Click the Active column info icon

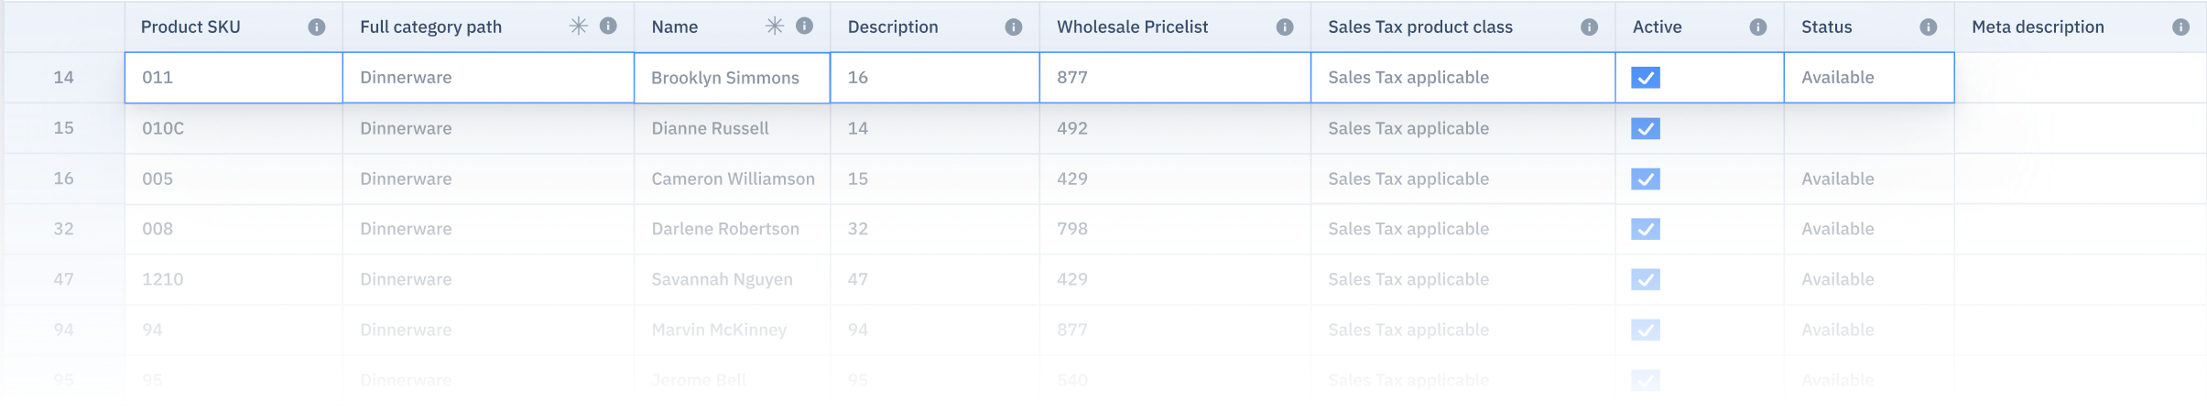pyautogui.click(x=1757, y=27)
